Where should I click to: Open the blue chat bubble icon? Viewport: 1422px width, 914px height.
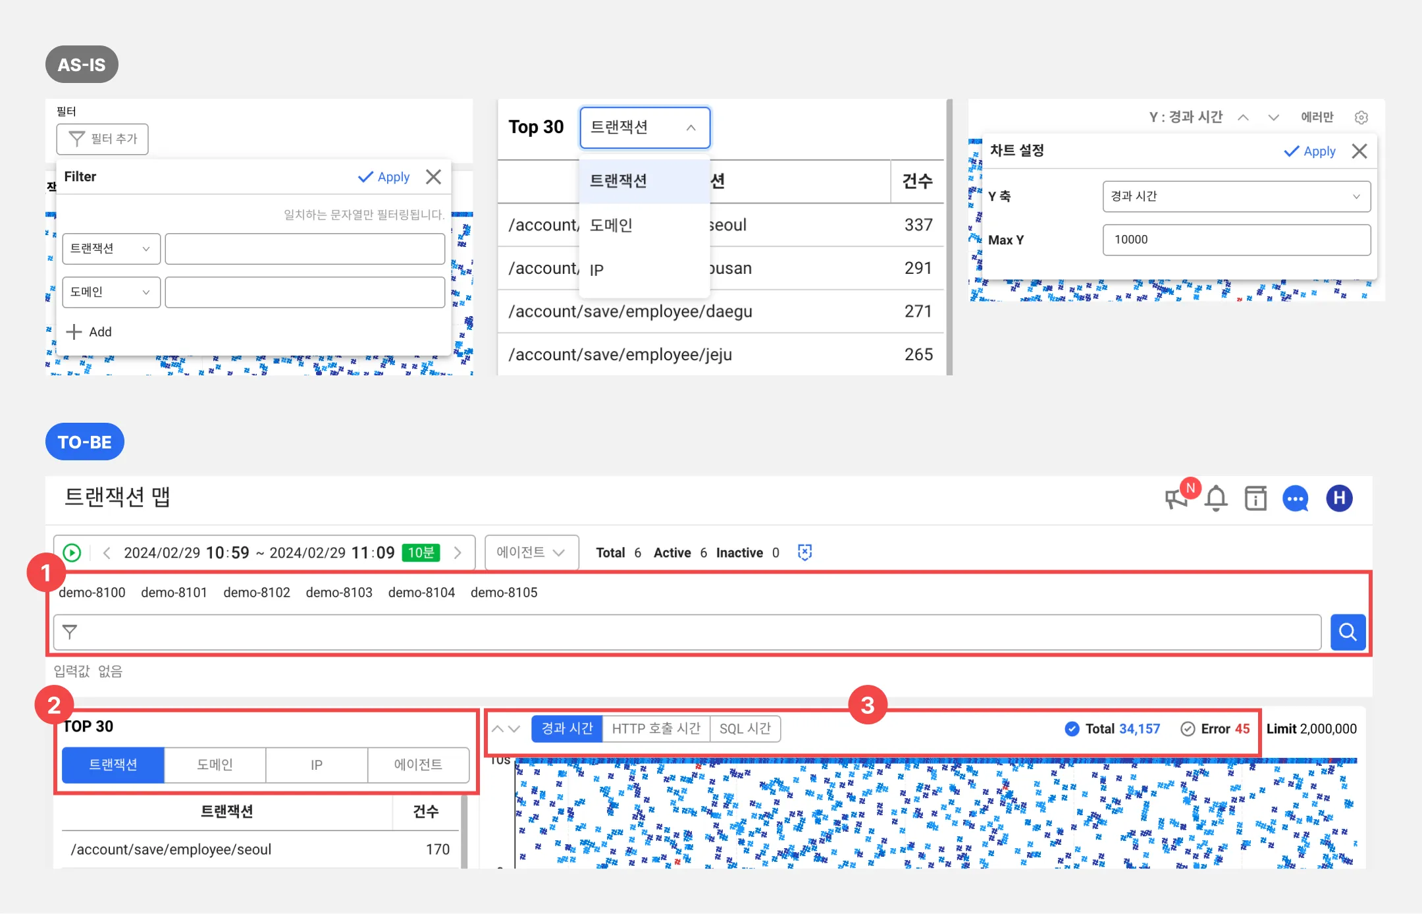click(x=1296, y=498)
